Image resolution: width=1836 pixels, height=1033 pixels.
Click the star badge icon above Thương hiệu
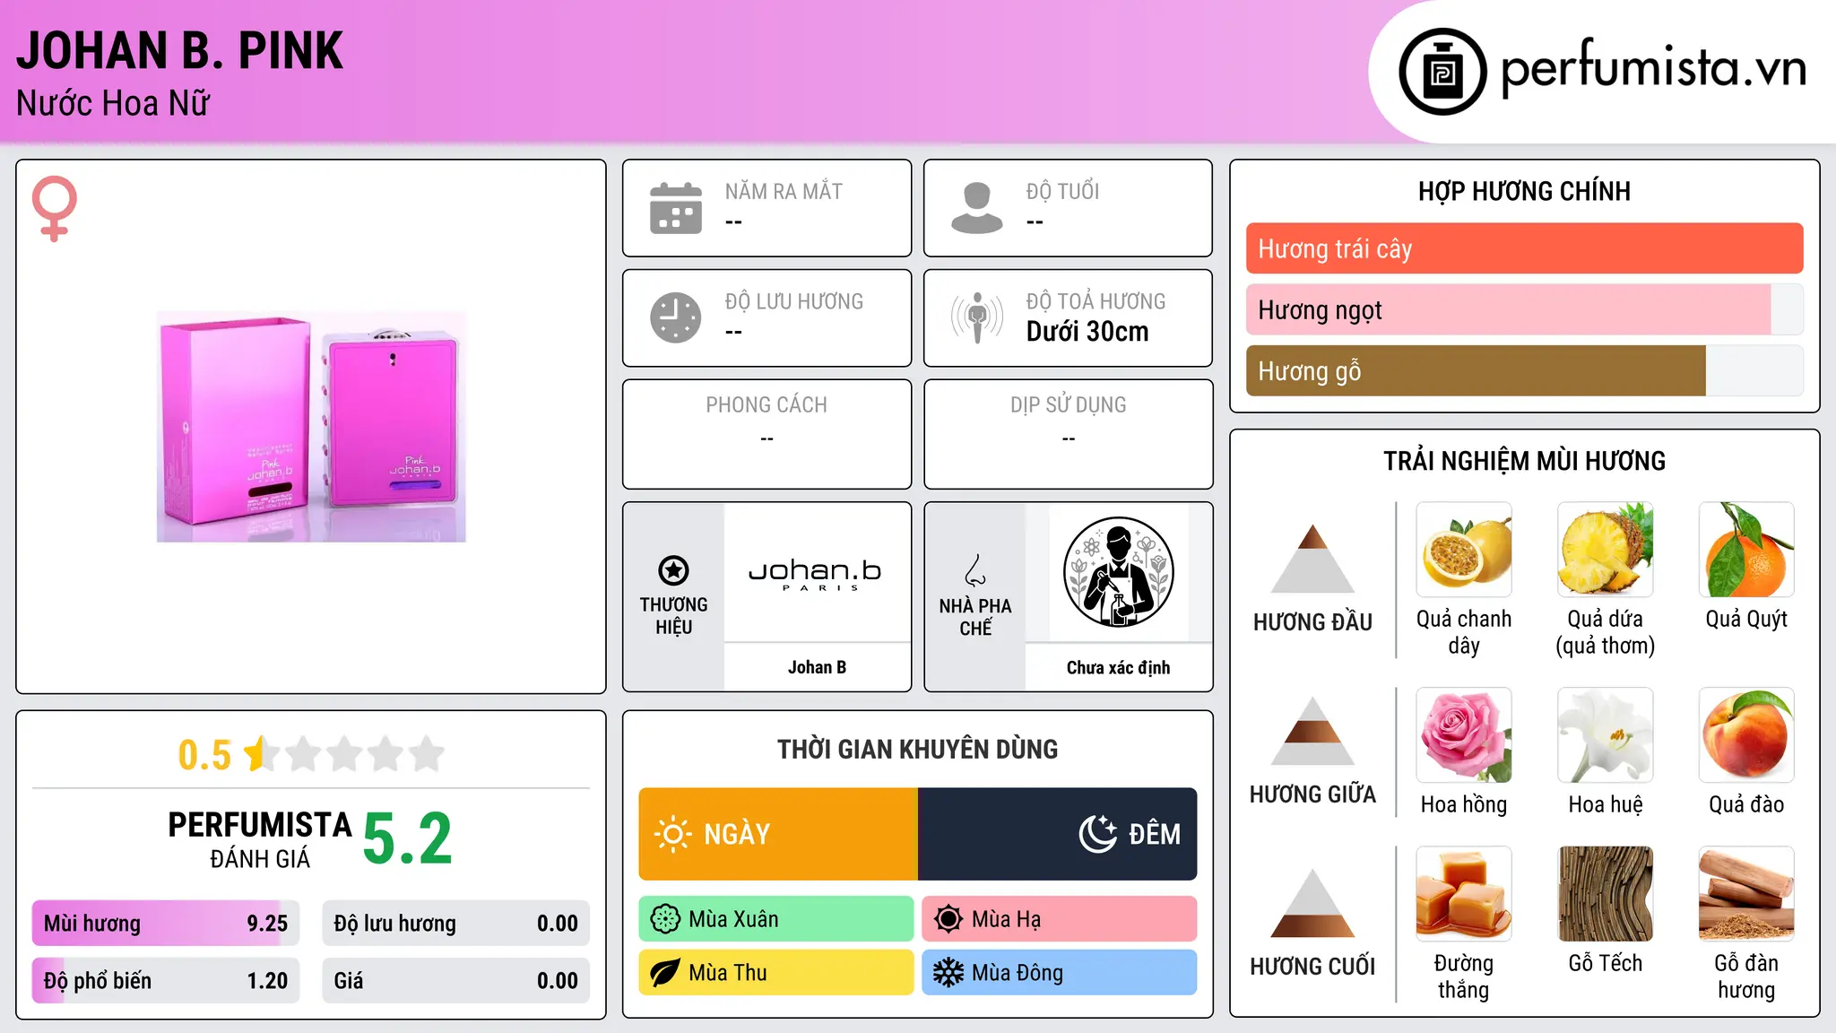[x=673, y=570]
